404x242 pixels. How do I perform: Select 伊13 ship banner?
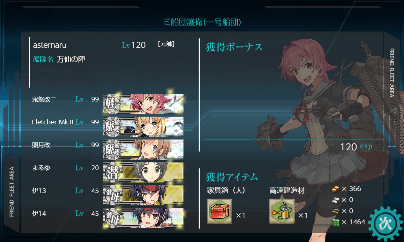point(143,195)
